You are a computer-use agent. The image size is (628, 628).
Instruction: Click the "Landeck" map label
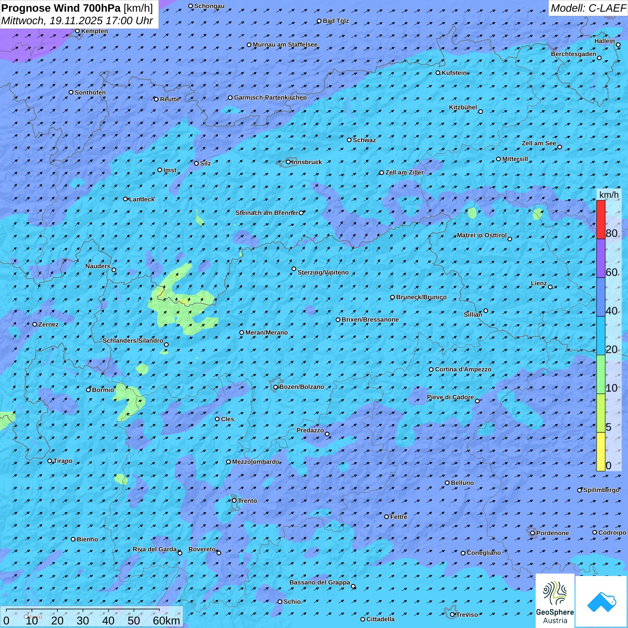pyautogui.click(x=142, y=199)
